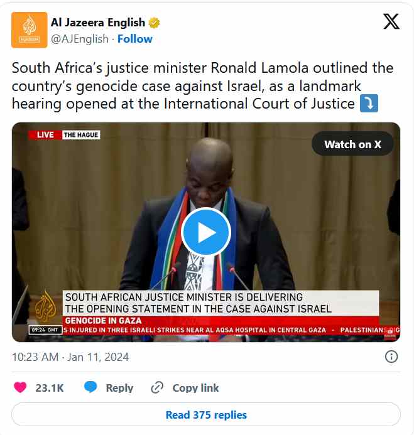Click the 23.1K likes count
The width and height of the screenshot is (414, 435).
tap(50, 388)
